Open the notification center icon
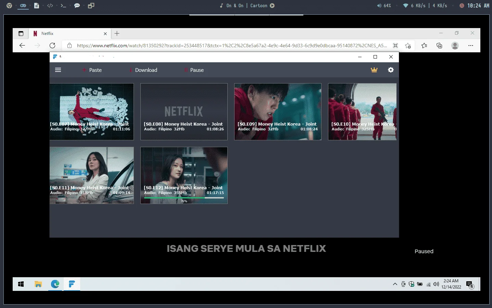 point(470,284)
